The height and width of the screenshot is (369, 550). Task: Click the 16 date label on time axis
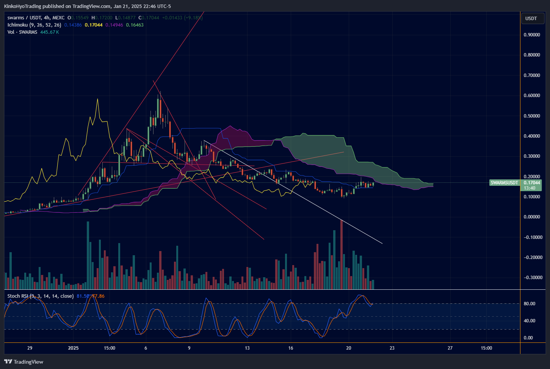click(291, 348)
